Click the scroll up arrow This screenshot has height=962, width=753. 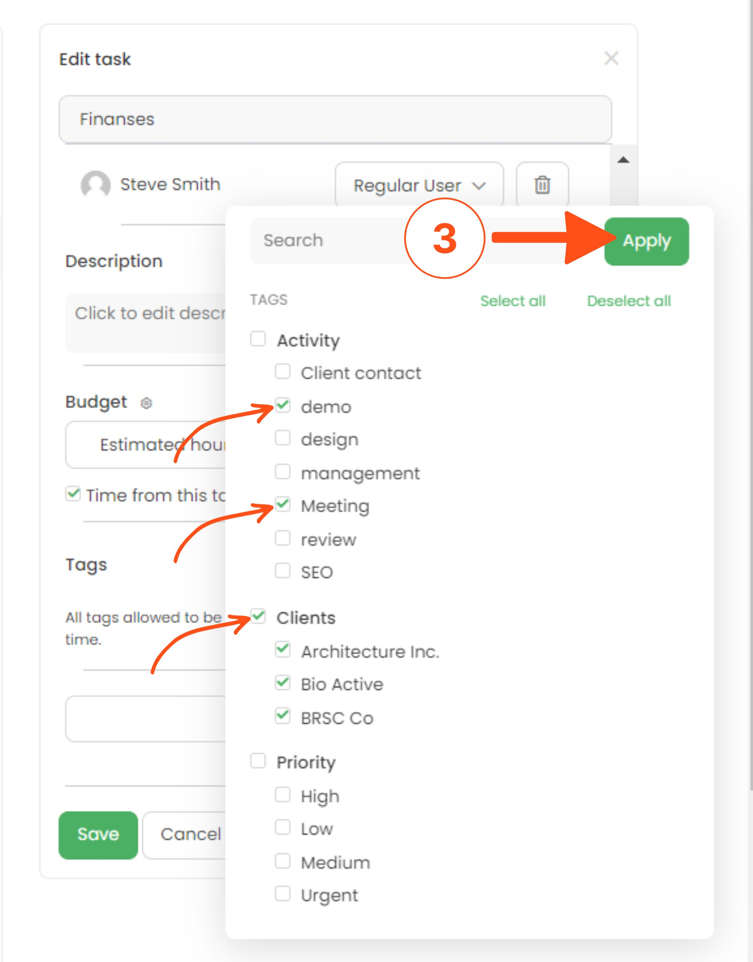pyautogui.click(x=623, y=160)
